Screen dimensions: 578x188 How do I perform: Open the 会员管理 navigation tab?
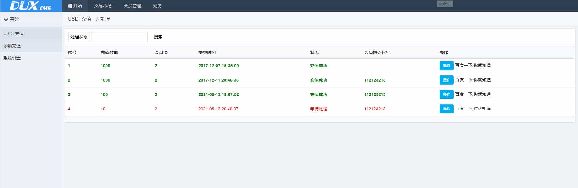[x=132, y=6]
